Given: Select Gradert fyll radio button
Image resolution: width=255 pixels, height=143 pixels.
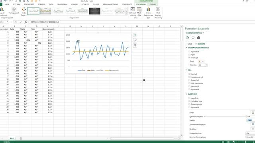Looking at the screenshot, I should coord(189,80).
